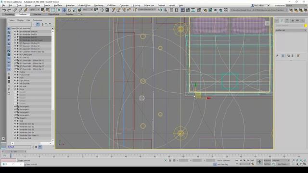Screen dimensions: 308x173
Task: Toggle the 3D Snaps icon
Action: tap(113, 10)
